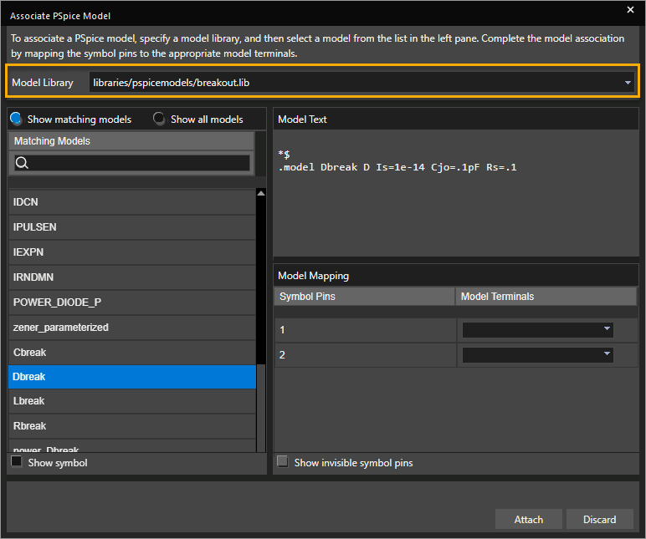Click the model list scroll-up arrow
646x539 pixels.
point(261,193)
